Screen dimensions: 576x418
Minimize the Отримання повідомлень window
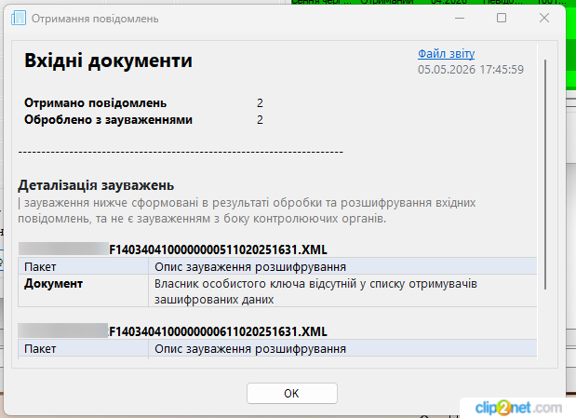460,18
